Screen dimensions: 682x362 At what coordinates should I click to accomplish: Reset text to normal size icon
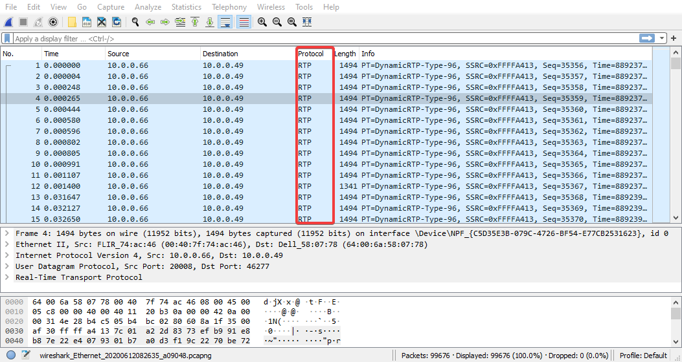pos(292,22)
